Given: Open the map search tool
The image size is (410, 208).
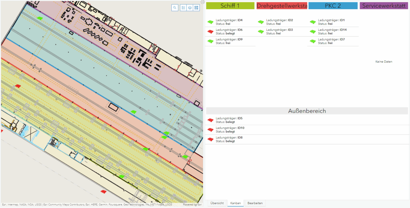Looking at the screenshot, I should coord(175,8).
